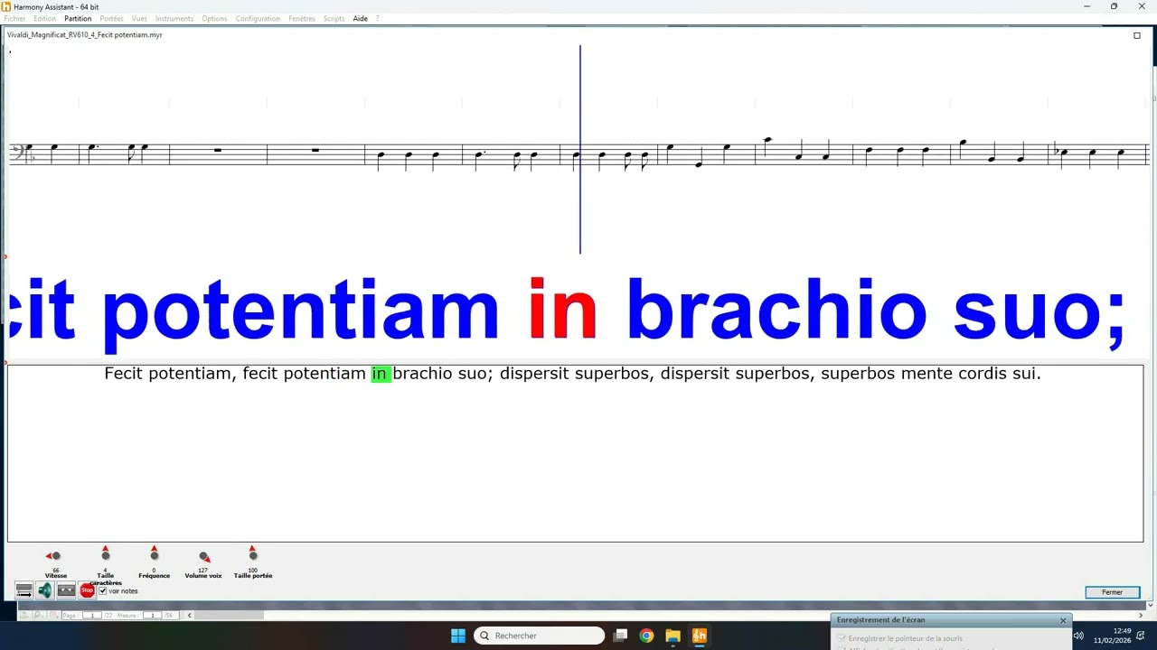Click the highlighted word 'in' in lyrics

380,374
